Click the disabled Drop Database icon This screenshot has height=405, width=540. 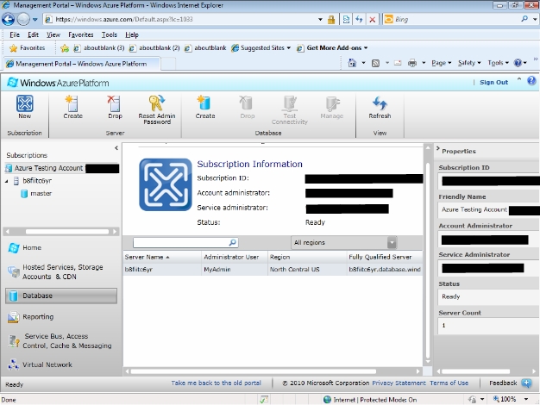tap(247, 103)
